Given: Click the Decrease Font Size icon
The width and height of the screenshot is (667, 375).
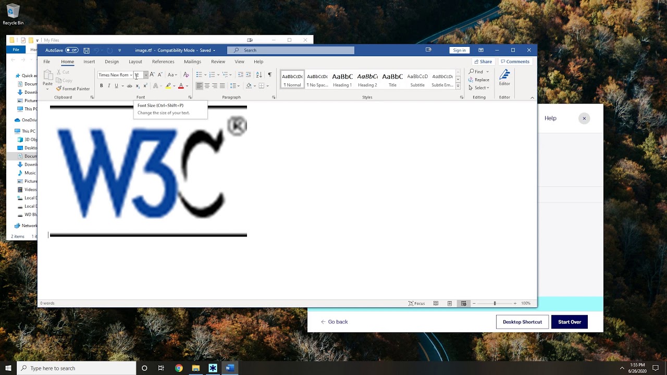Looking at the screenshot, I should 160,74.
